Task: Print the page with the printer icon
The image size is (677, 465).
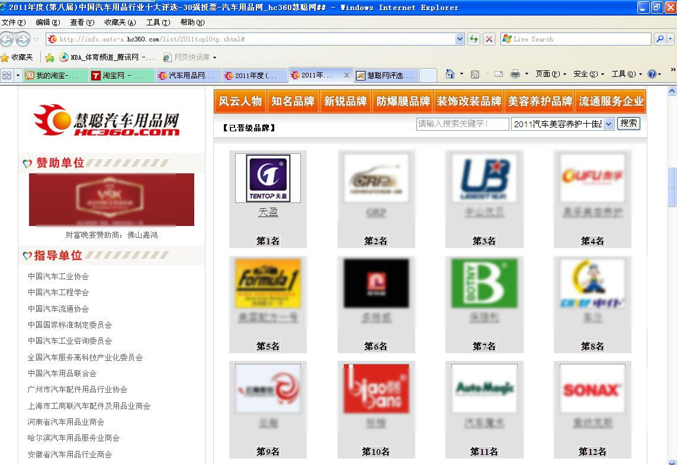Action: point(515,74)
